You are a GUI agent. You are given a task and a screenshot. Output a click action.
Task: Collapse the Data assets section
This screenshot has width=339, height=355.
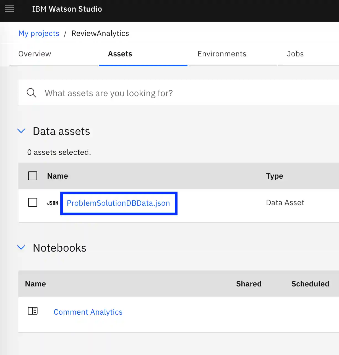click(x=21, y=131)
